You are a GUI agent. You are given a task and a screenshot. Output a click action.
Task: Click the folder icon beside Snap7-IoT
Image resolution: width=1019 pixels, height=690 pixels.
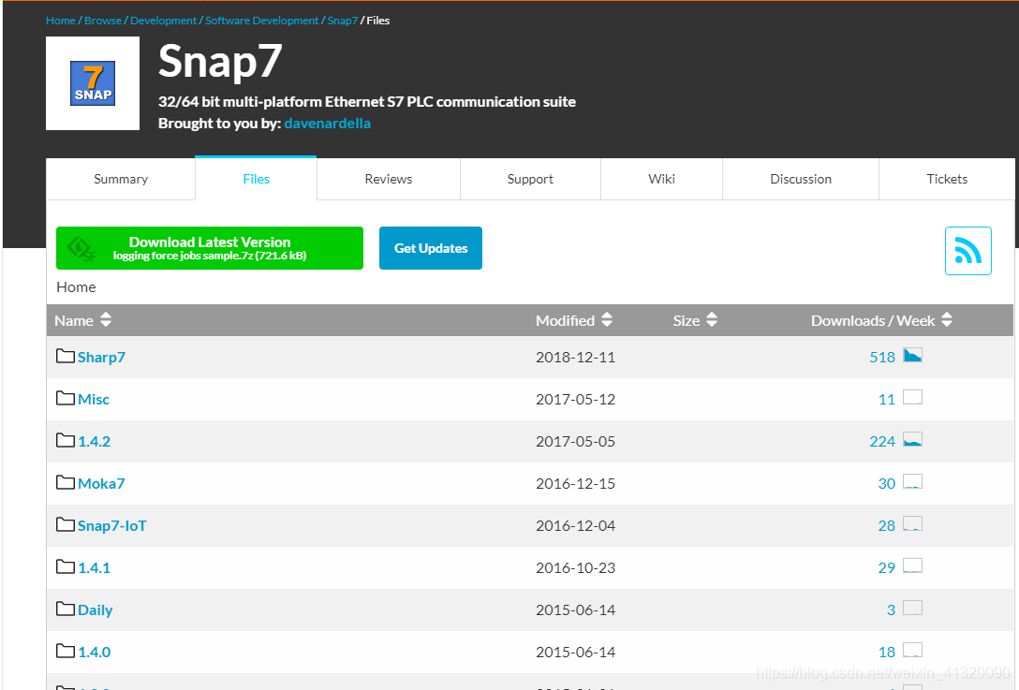[x=65, y=525]
